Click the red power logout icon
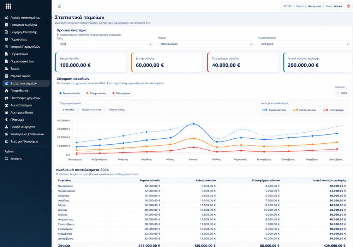This screenshot has width=353, height=247. pos(348,6)
